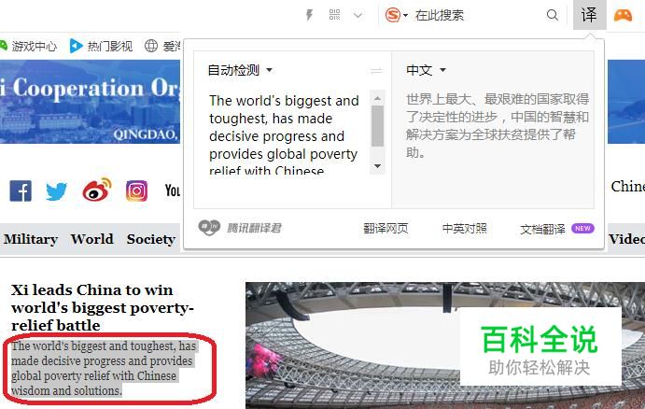
Task: Expand the 中文 target language dropdown
Action: [x=426, y=70]
